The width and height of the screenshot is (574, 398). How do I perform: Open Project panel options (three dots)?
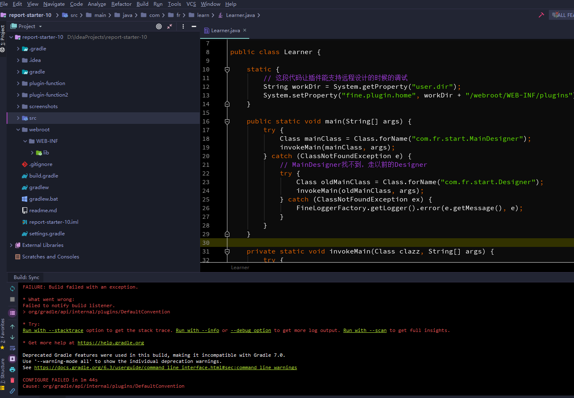pos(183,26)
